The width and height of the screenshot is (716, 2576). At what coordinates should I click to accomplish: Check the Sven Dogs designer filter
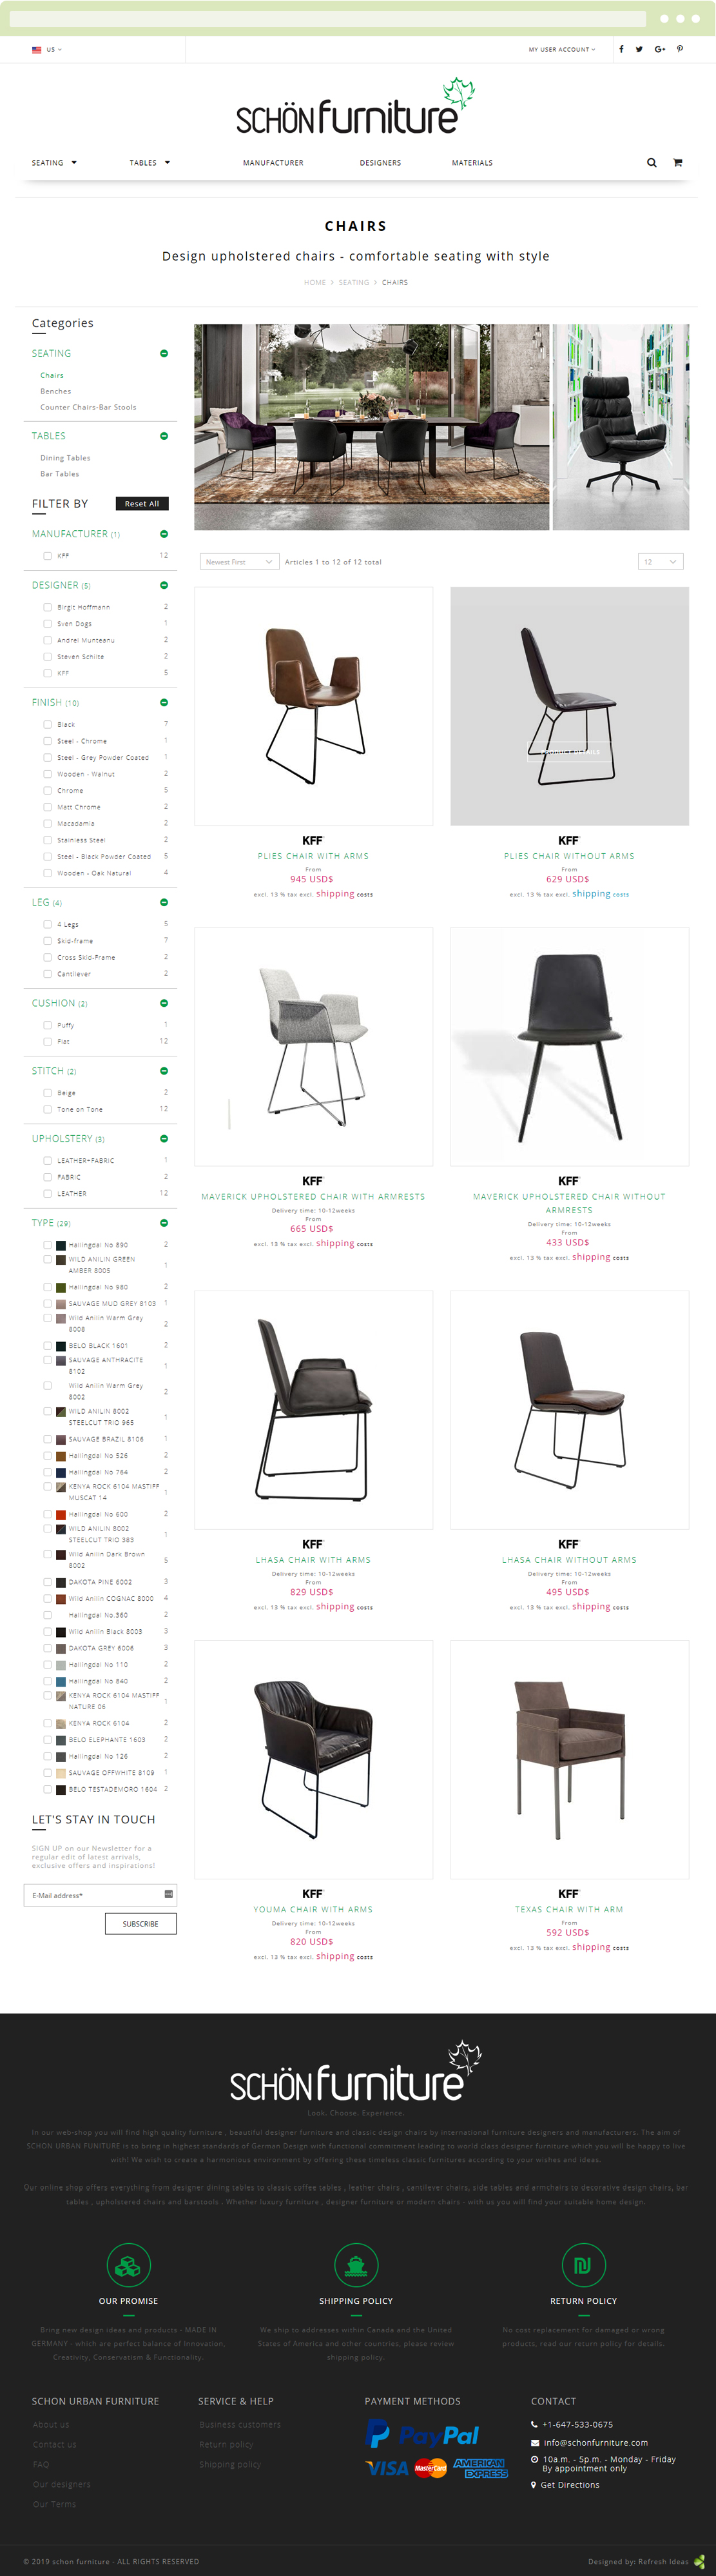click(x=47, y=623)
